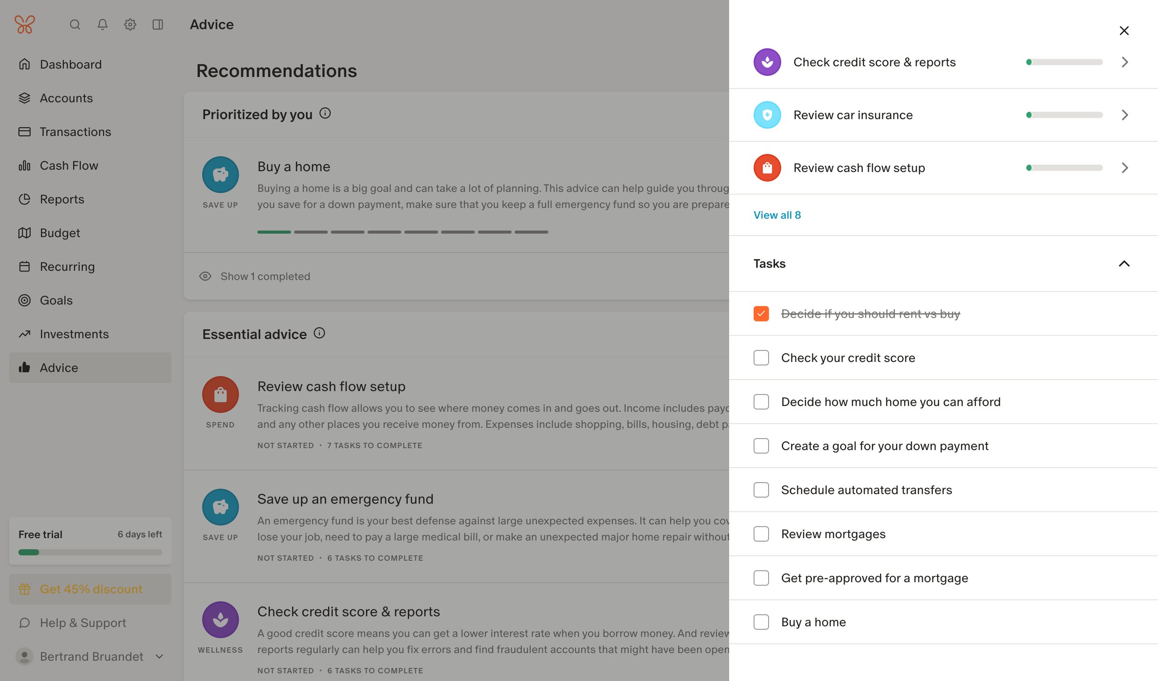Click the View all 8 link

coord(777,215)
